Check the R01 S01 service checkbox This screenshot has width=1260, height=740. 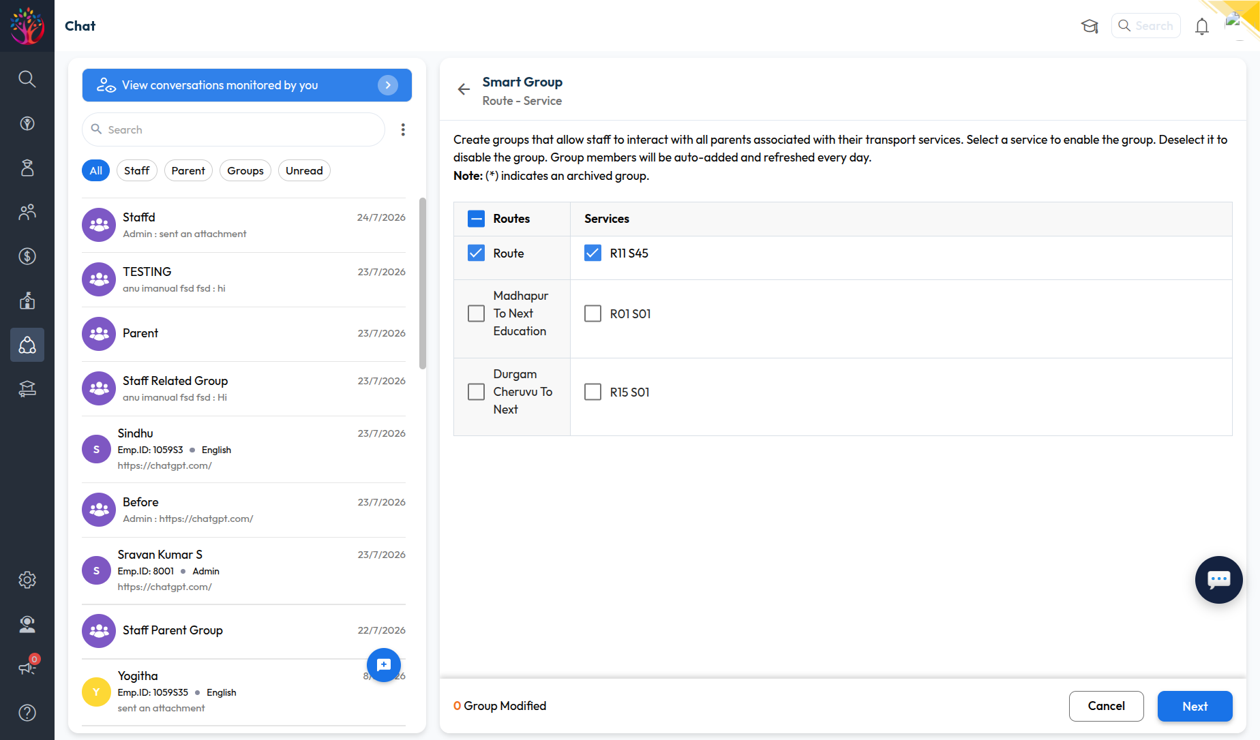tap(592, 313)
